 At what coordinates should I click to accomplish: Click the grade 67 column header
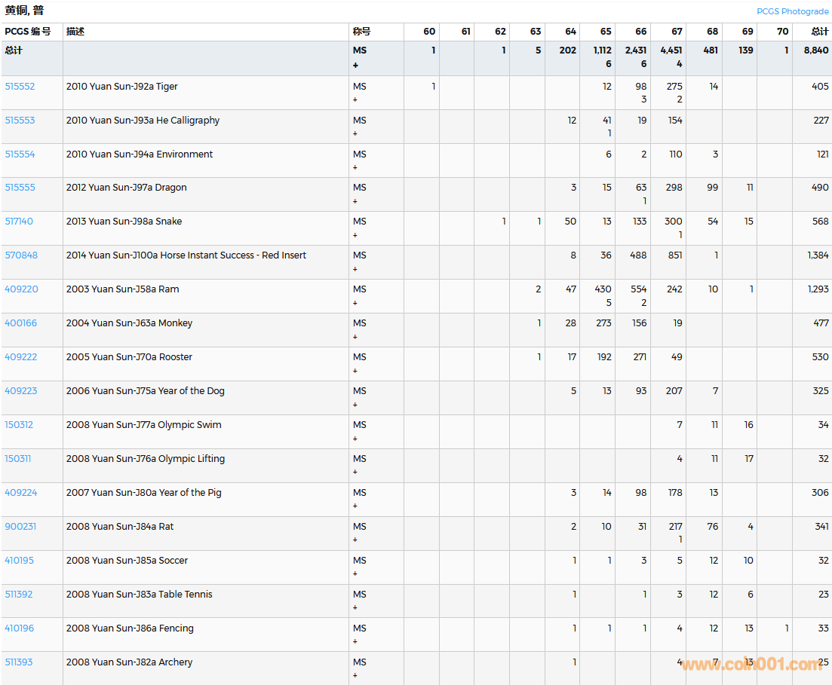click(x=677, y=32)
